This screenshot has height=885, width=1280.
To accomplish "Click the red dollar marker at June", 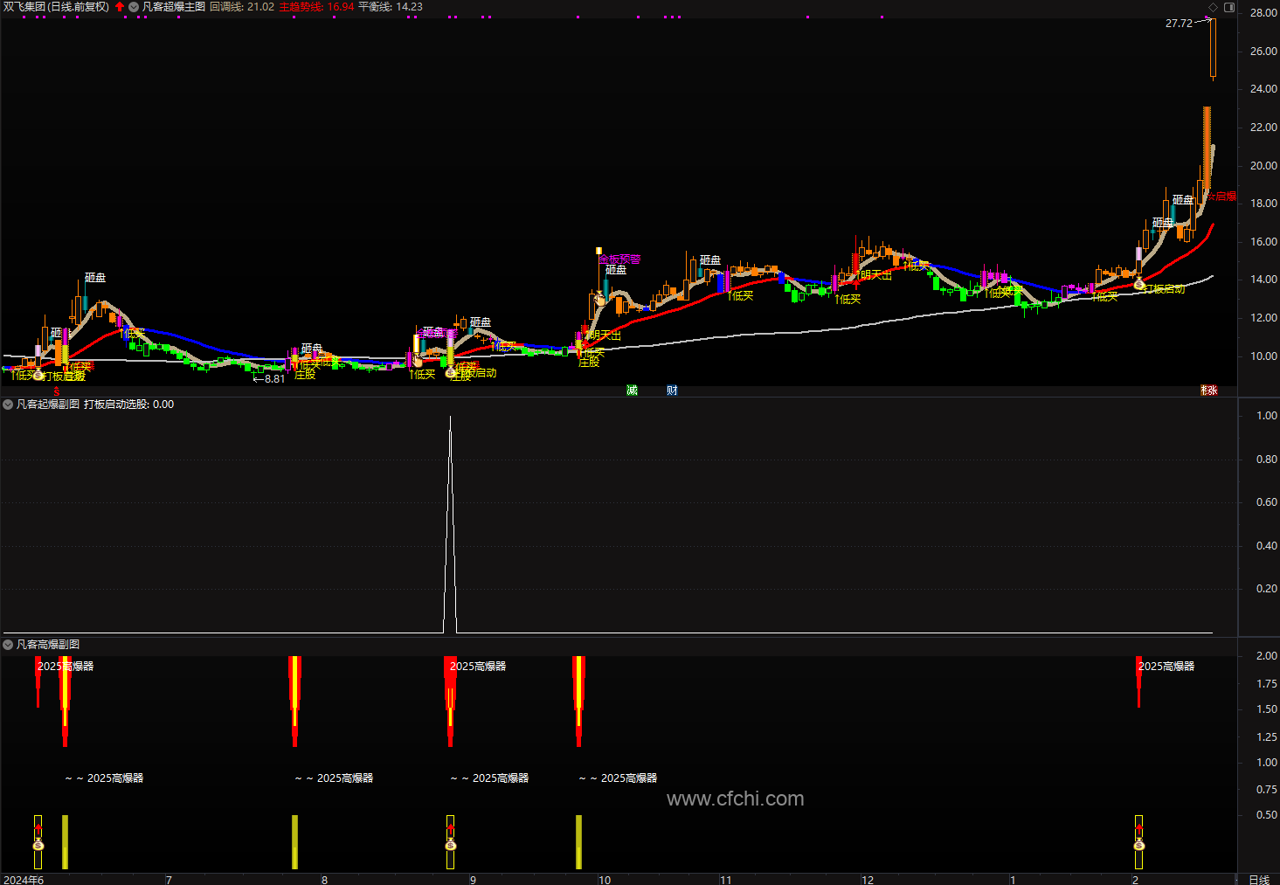I will (57, 391).
